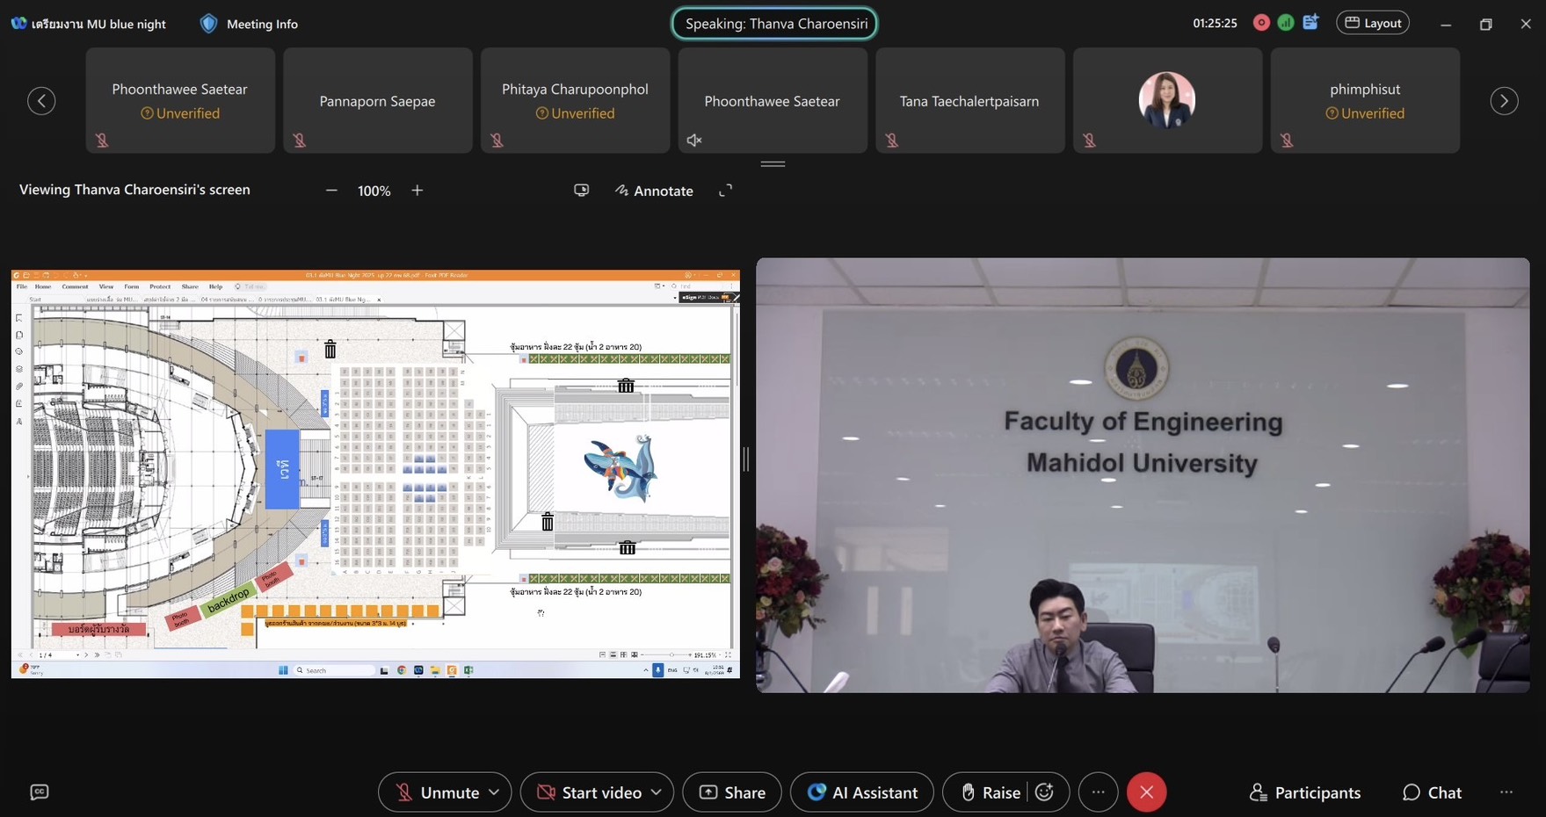1546x817 pixels.
Task: Click the recording indicator icon
Action: tap(1261, 23)
